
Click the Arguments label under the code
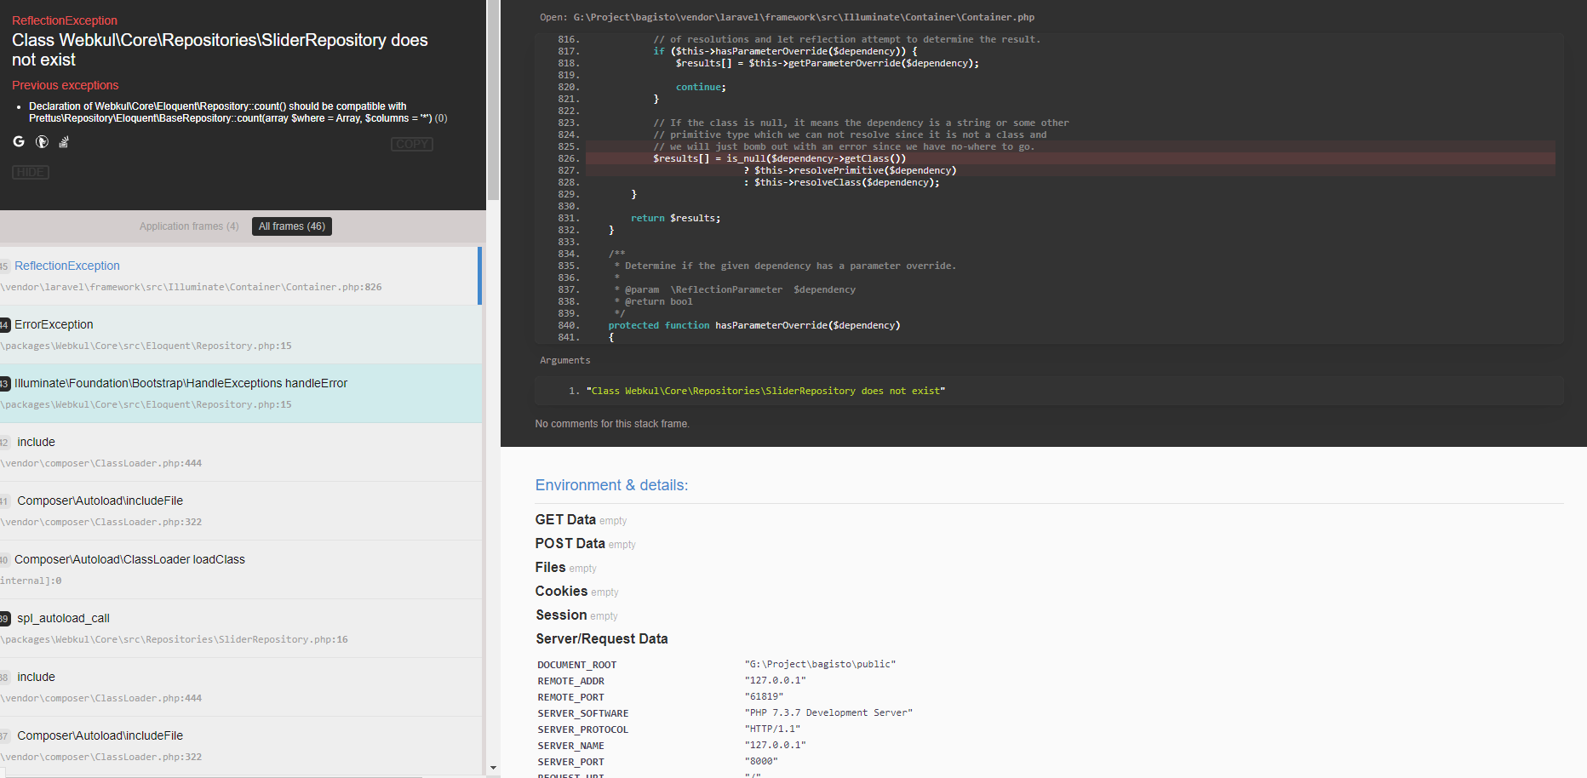click(564, 360)
